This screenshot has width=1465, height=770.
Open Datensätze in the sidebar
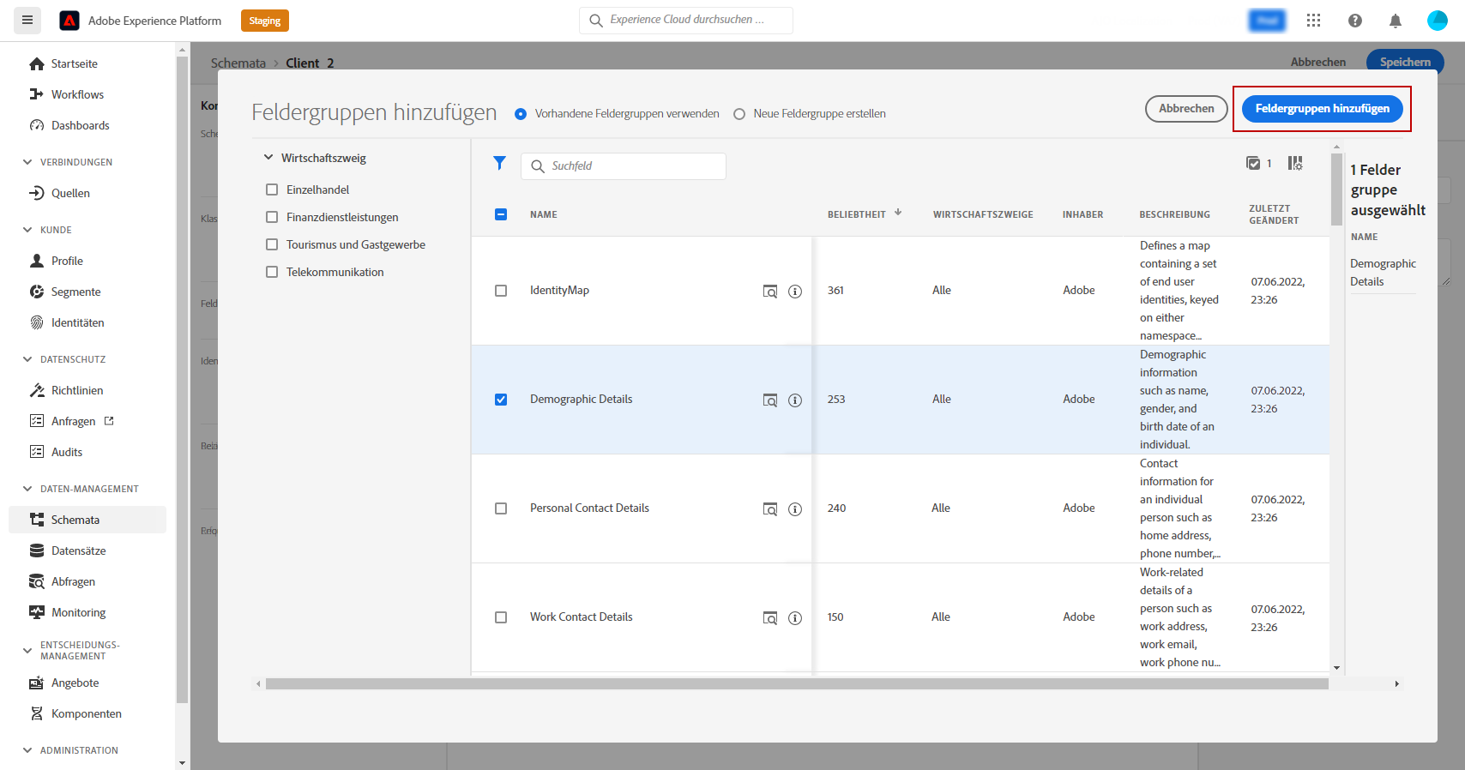pos(78,550)
